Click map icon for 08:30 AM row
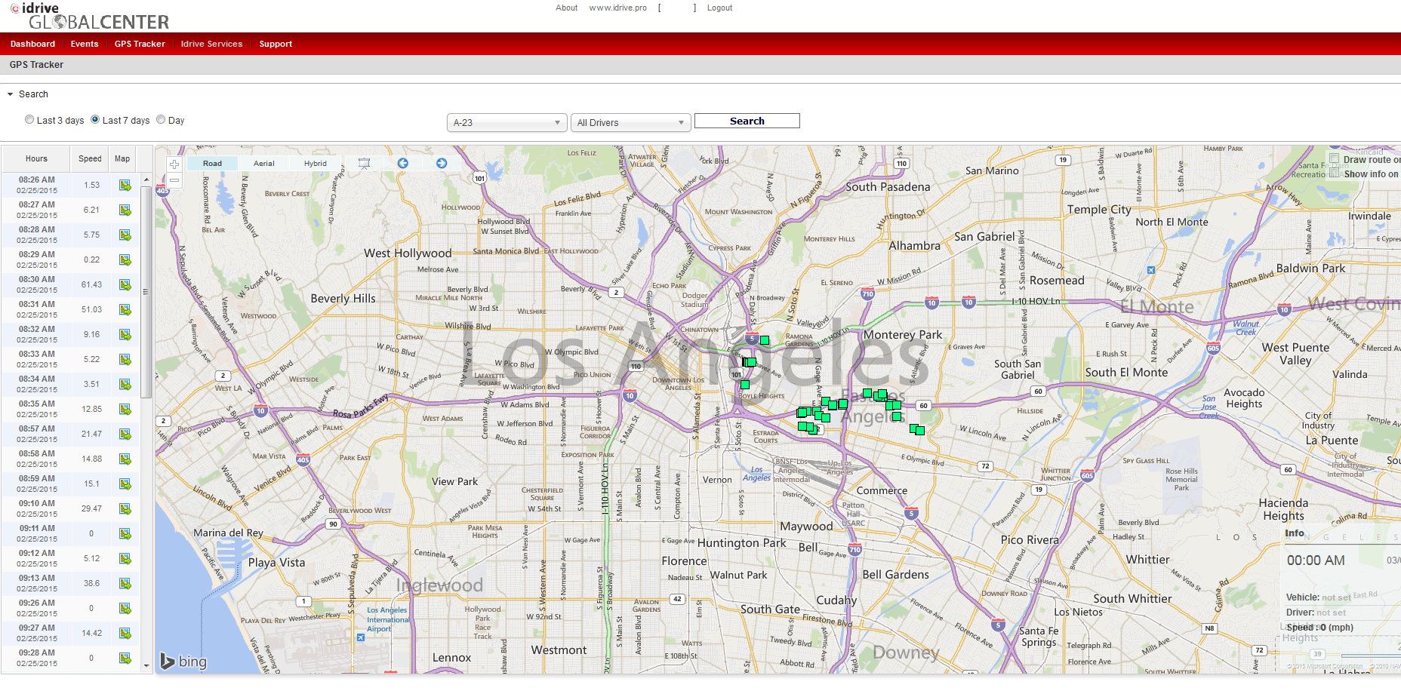1401x694 pixels. point(125,285)
